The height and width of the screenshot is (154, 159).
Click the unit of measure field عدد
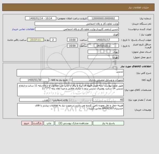[x=34, y=100]
